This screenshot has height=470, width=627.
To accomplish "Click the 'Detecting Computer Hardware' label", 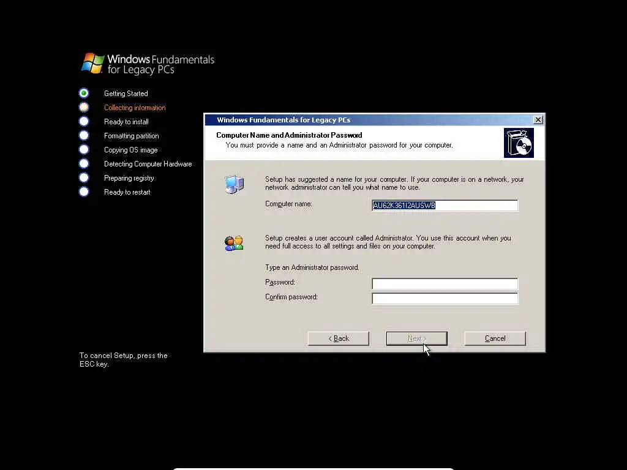I will 148,164.
